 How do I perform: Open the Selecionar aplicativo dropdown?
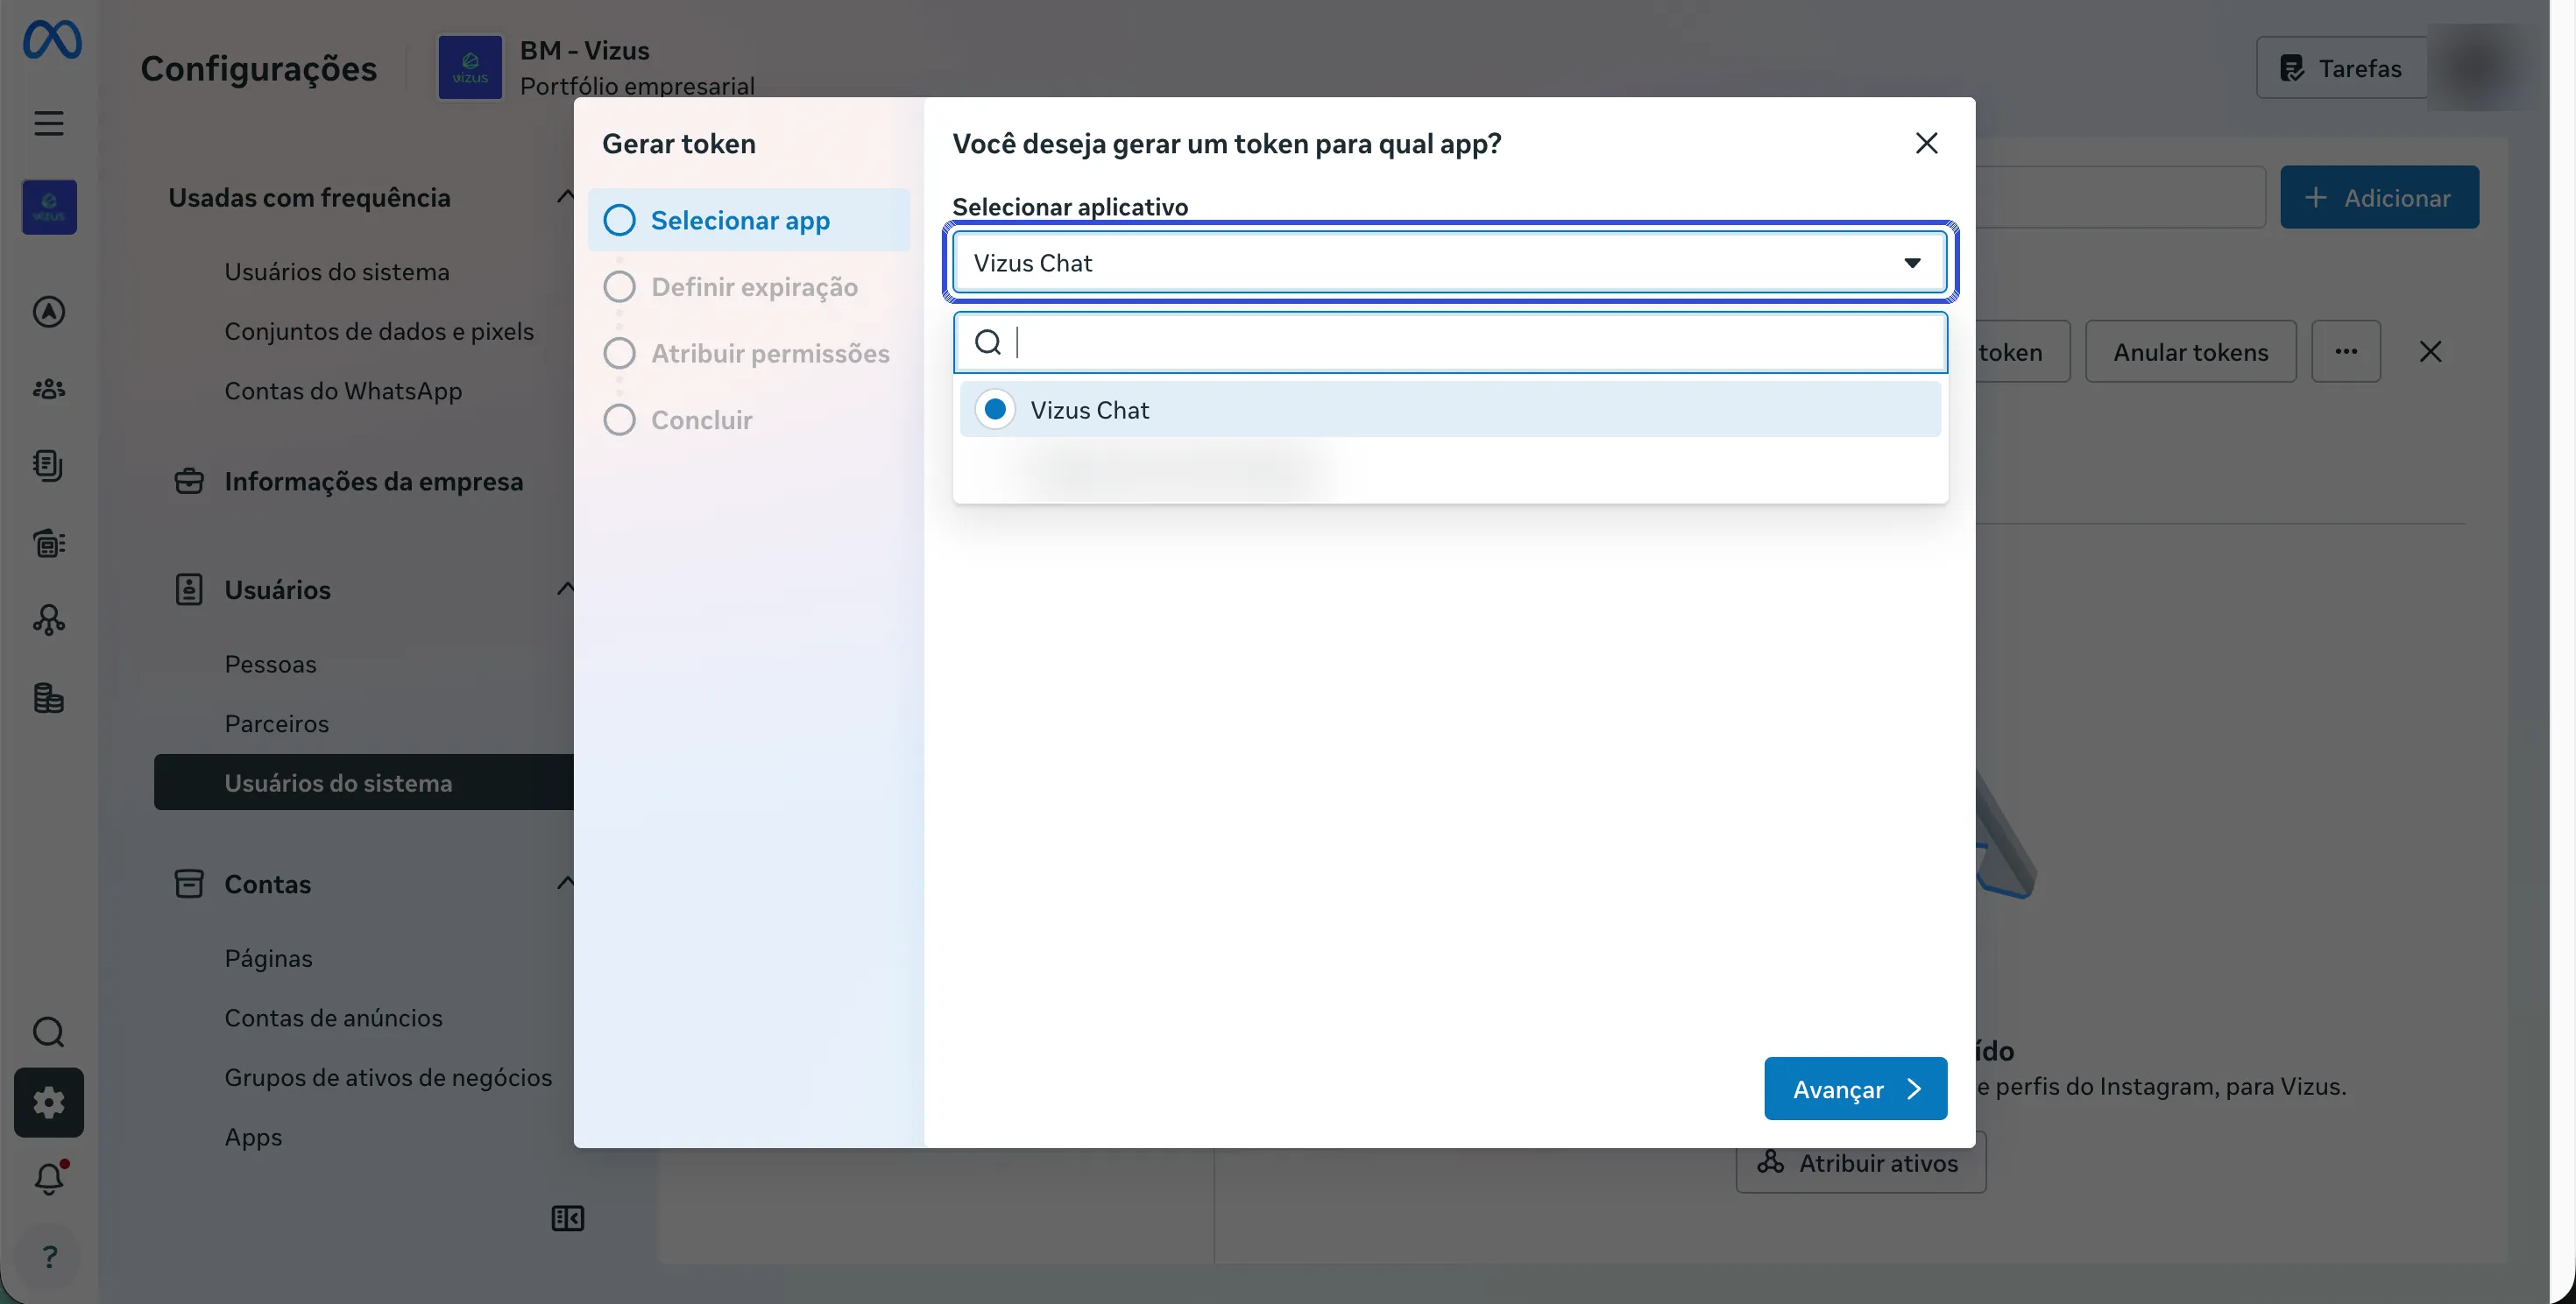tap(1449, 263)
